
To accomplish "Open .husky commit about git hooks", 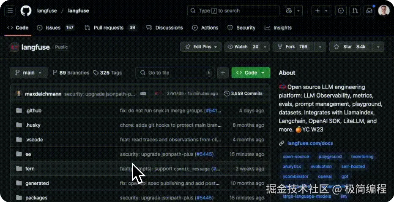I will pyautogui.click(x=171, y=125).
